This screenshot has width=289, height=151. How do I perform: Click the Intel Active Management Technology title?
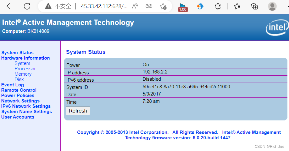click(68, 23)
